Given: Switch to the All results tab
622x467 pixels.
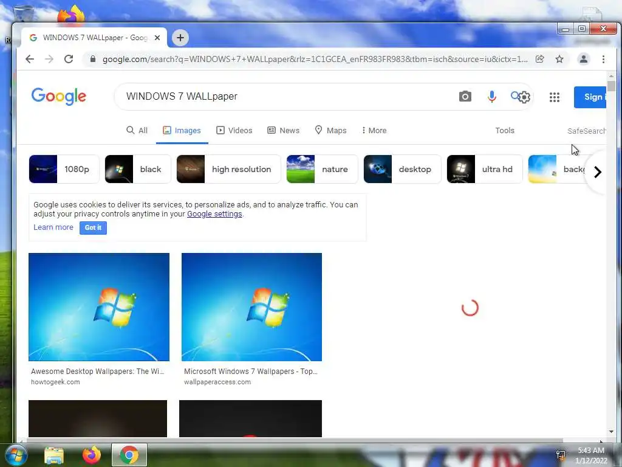Looking at the screenshot, I should click(x=137, y=130).
